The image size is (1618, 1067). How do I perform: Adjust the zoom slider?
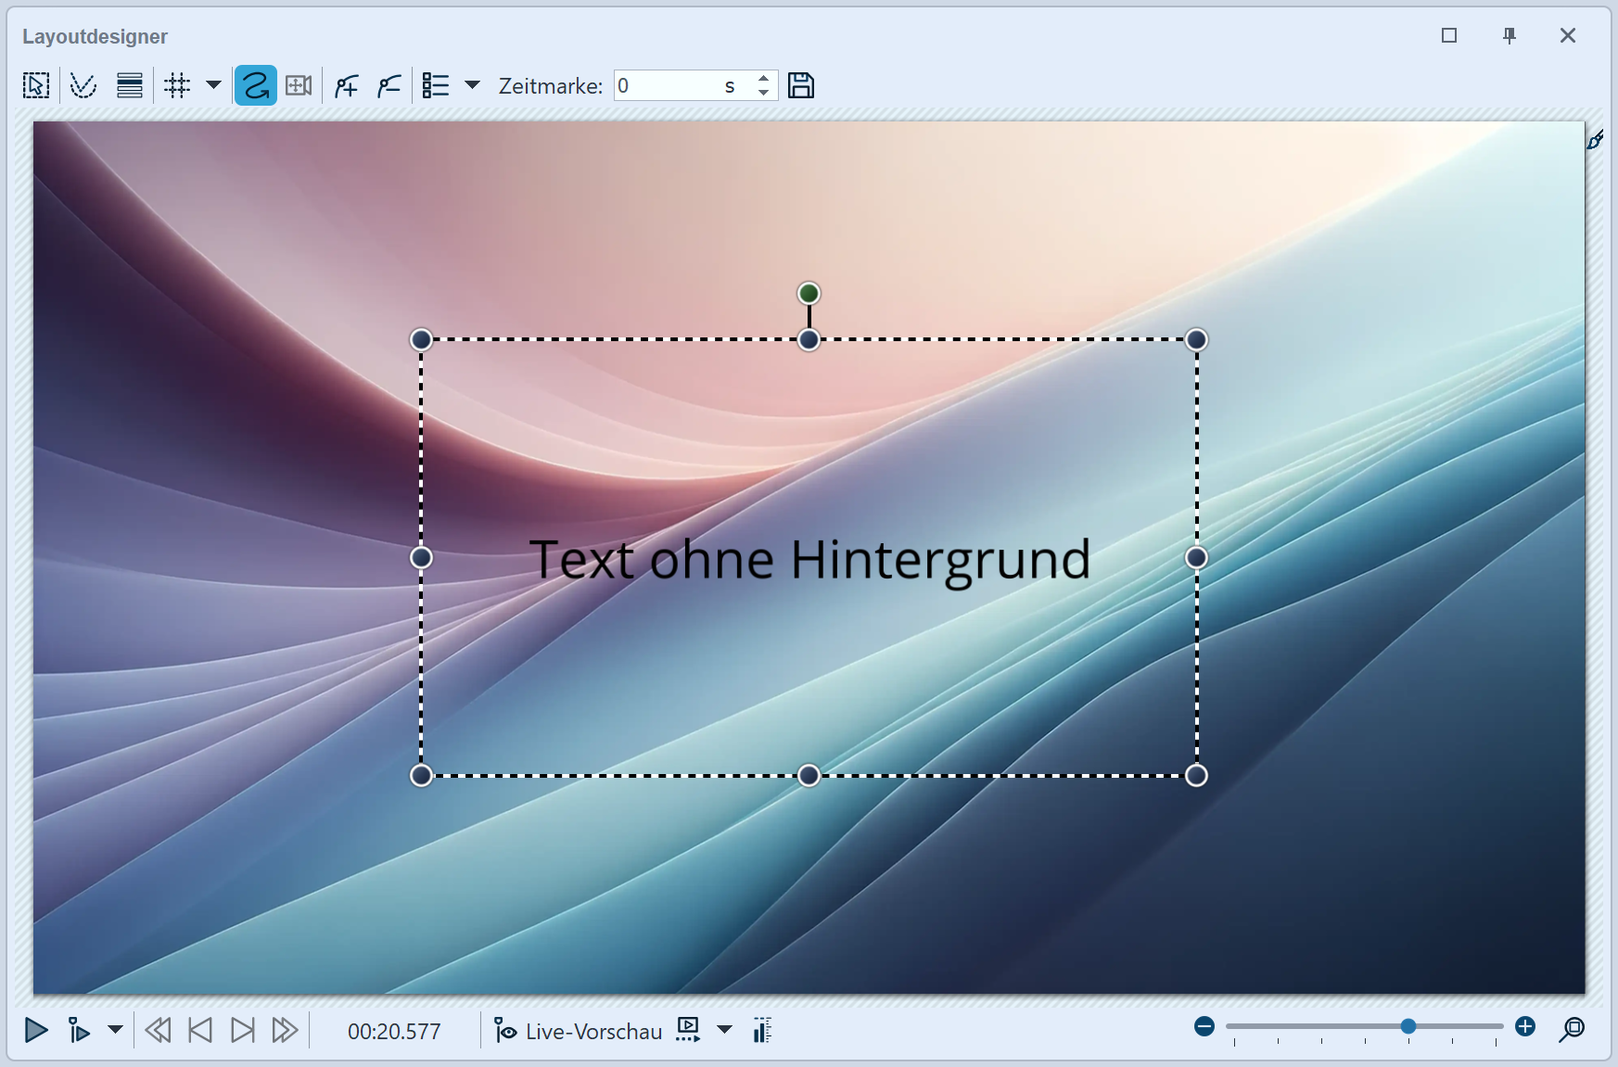coord(1408,1026)
